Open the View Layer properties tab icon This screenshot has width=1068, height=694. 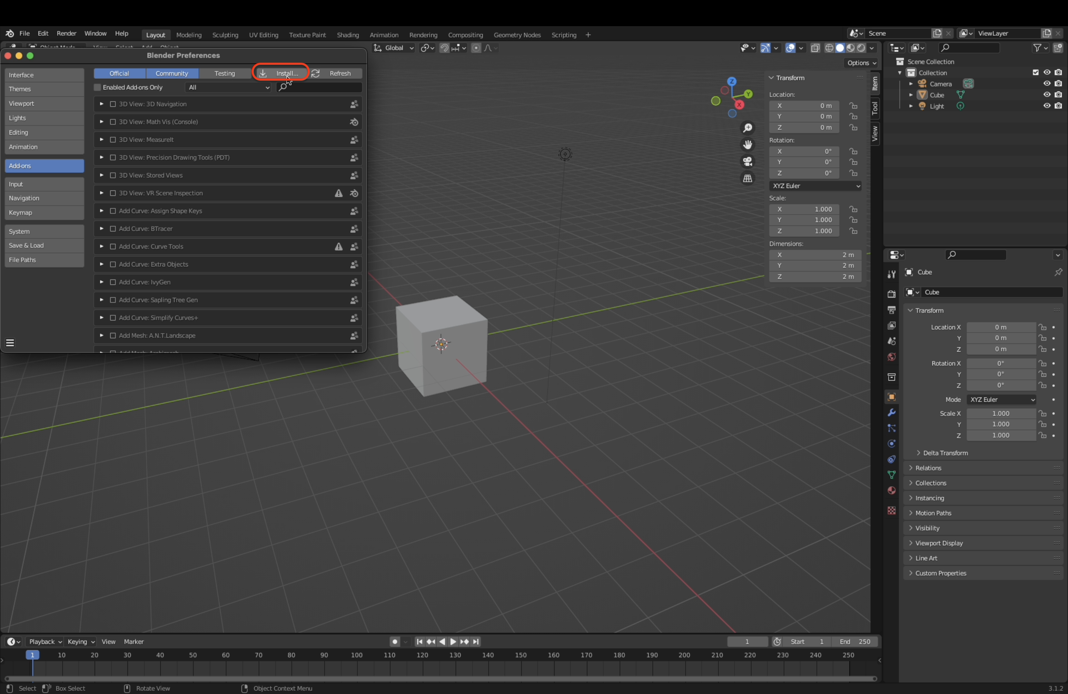point(892,325)
